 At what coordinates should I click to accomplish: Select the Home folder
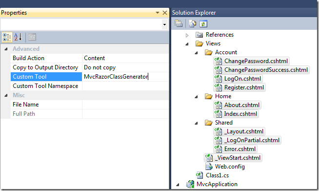click(x=223, y=96)
